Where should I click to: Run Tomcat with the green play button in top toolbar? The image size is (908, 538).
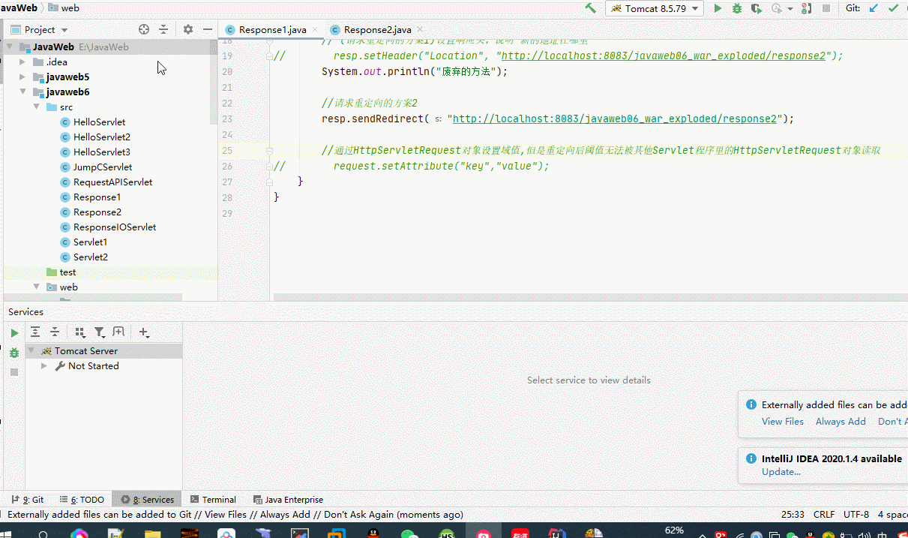[718, 8]
